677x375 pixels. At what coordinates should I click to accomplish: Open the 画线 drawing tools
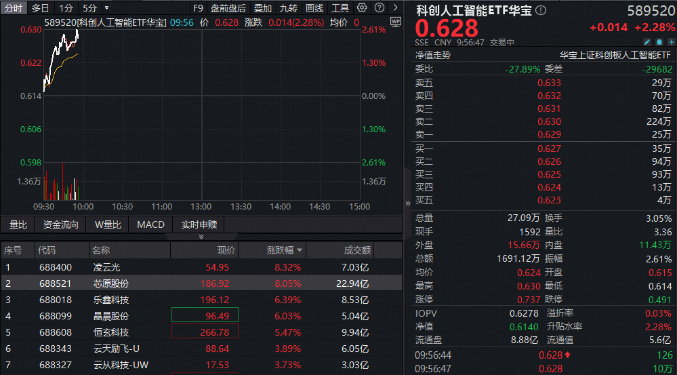(x=314, y=7)
